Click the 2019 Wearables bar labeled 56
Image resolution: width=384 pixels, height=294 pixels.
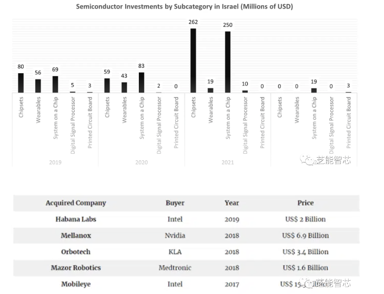click(38, 86)
